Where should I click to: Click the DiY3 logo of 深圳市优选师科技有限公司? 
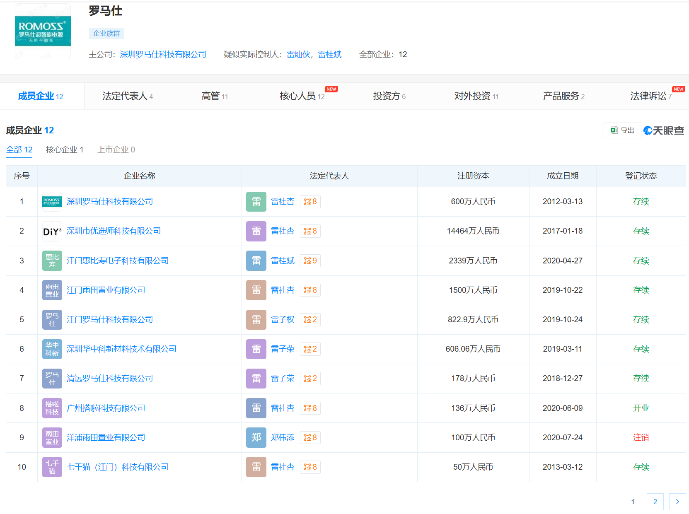click(52, 231)
